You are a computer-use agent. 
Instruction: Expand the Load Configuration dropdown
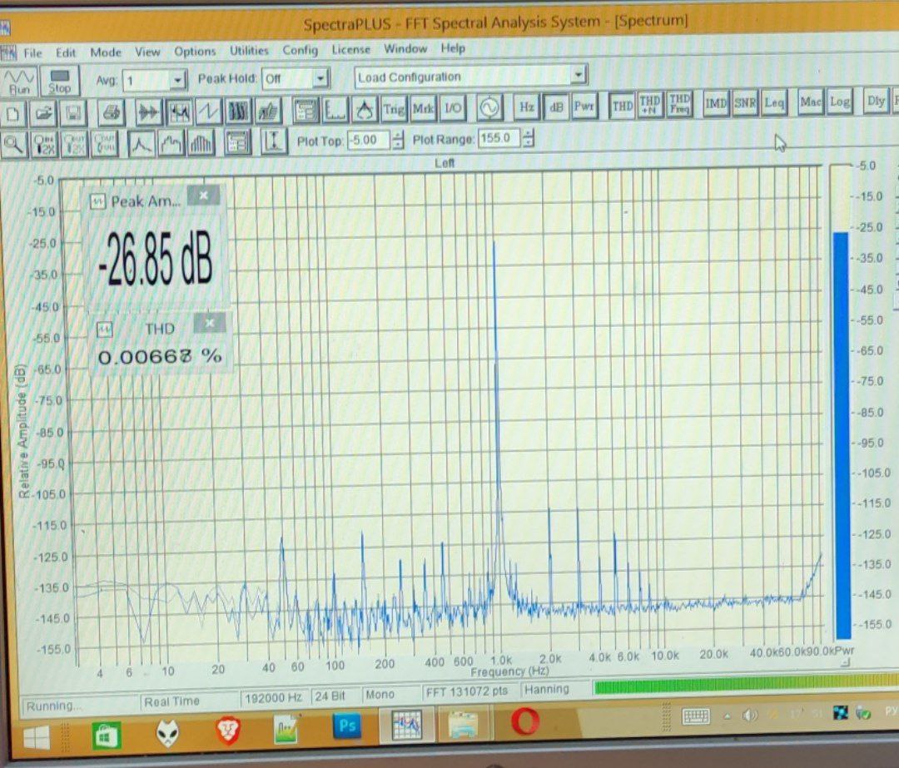[x=579, y=75]
